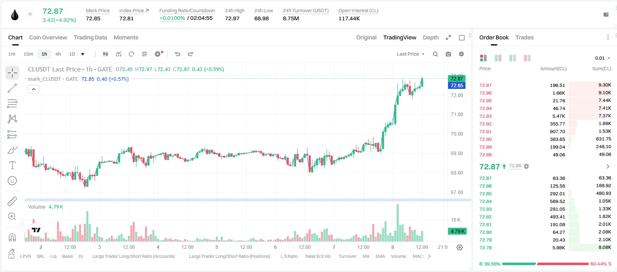Screen dimensions: 617x272
Task: Open the candlestick chart style icon
Action: [x=106, y=54]
